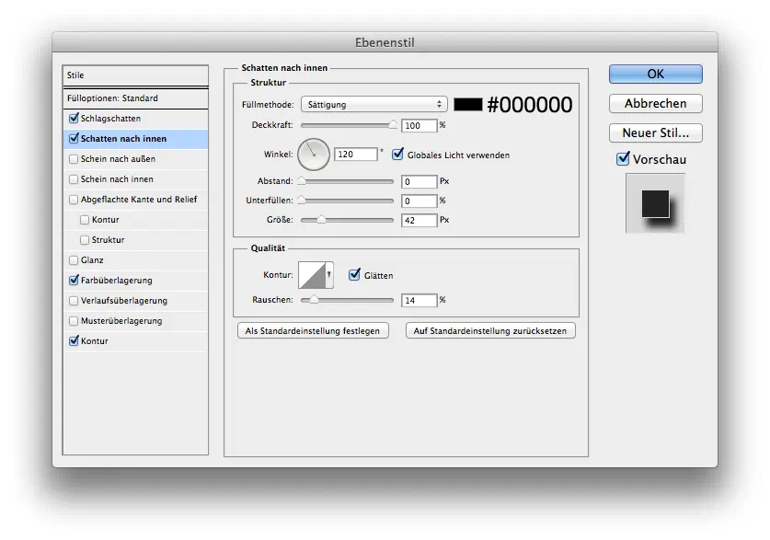The image size is (770, 540).
Task: Toggle the Vorschau preview checkbox
Action: pyautogui.click(x=623, y=159)
